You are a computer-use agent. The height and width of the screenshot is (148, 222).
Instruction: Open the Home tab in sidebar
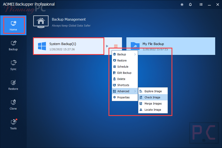click(13, 25)
